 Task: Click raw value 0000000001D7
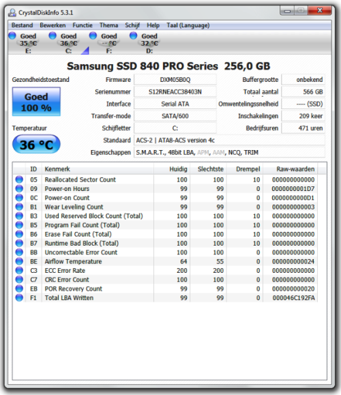coord(293,189)
